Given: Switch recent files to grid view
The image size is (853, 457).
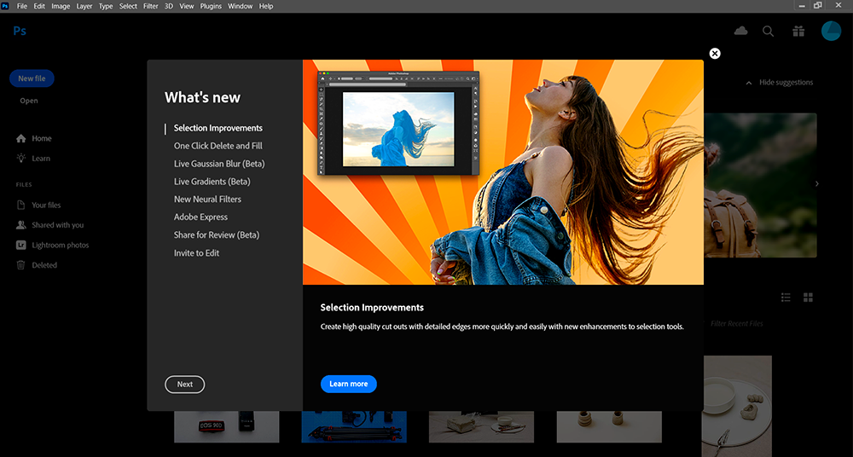Looking at the screenshot, I should pos(809,297).
